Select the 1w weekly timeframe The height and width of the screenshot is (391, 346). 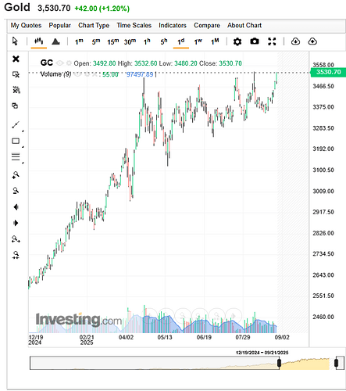198,41
